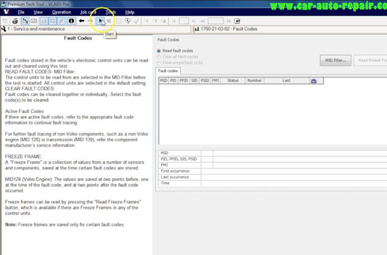Toggle the tree structure view icon
The height and width of the screenshot is (255, 387).
pyautogui.click(x=25, y=21)
